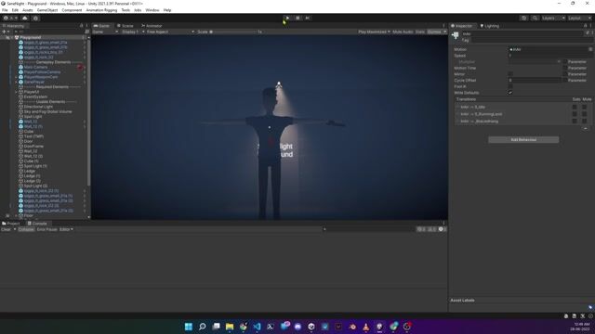Toggle Error Pause in the Console

47,229
